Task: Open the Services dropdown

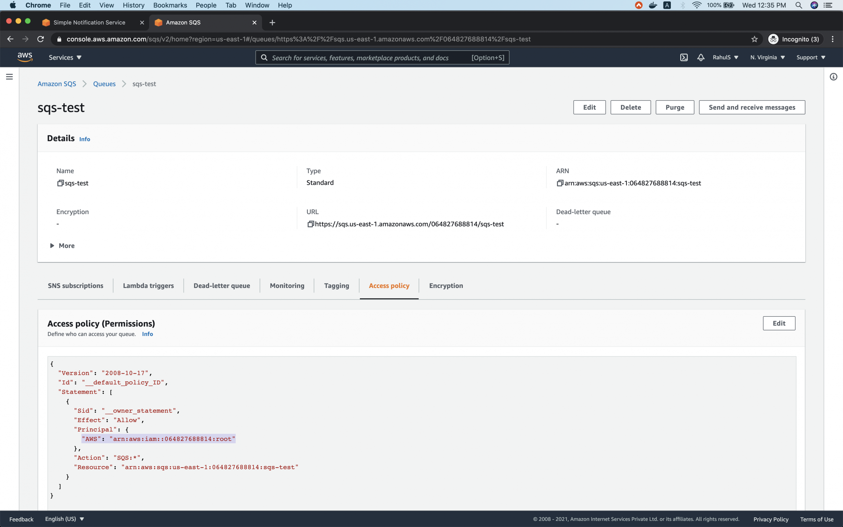Action: 65,57
